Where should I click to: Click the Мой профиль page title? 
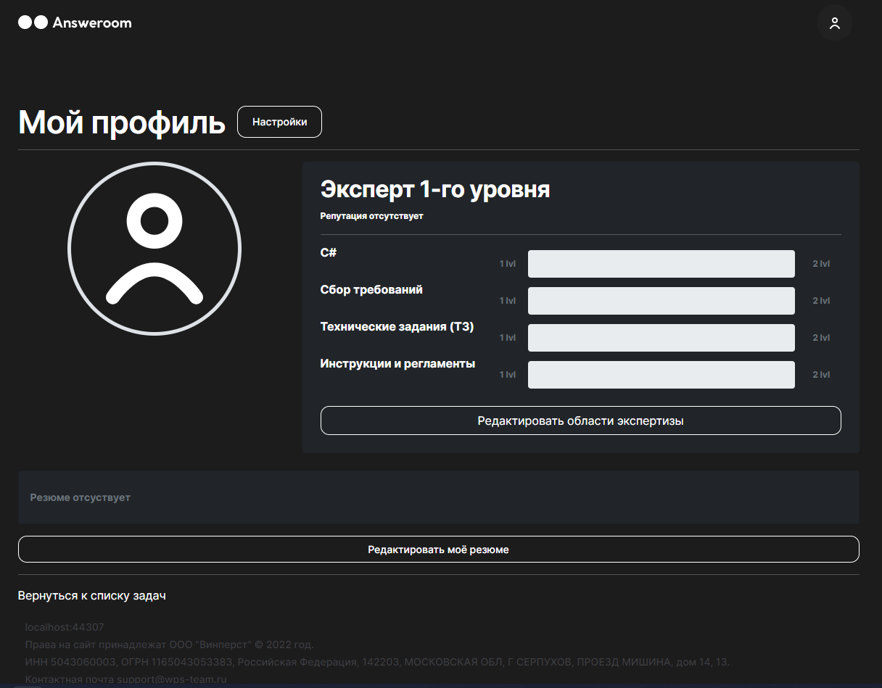[x=122, y=122]
